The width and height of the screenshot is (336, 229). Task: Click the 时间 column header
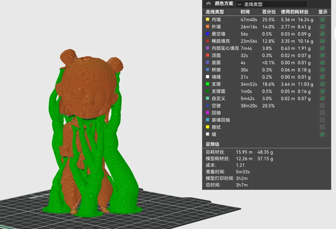[245, 12]
